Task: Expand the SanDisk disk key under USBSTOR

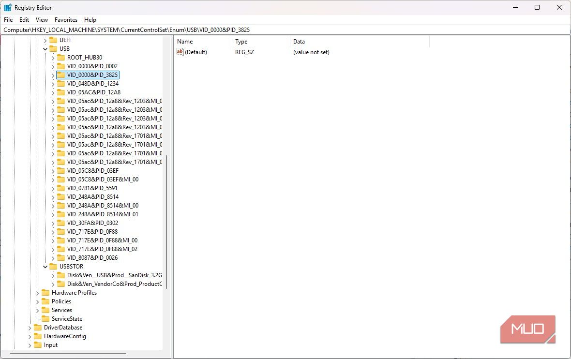Action: [x=53, y=276]
